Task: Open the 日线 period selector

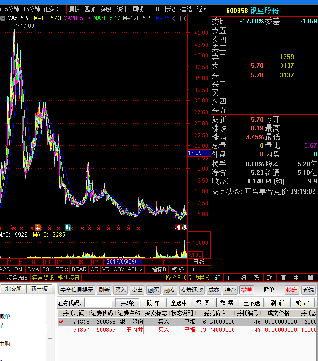Action: pyautogui.click(x=199, y=262)
